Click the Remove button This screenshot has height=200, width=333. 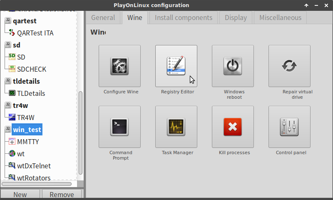(62, 195)
